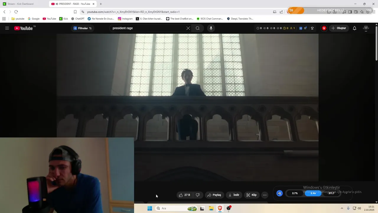Screen dimensions: 378x213
Task: Select the 2.4x highlighted stat pill
Action: click(313, 193)
